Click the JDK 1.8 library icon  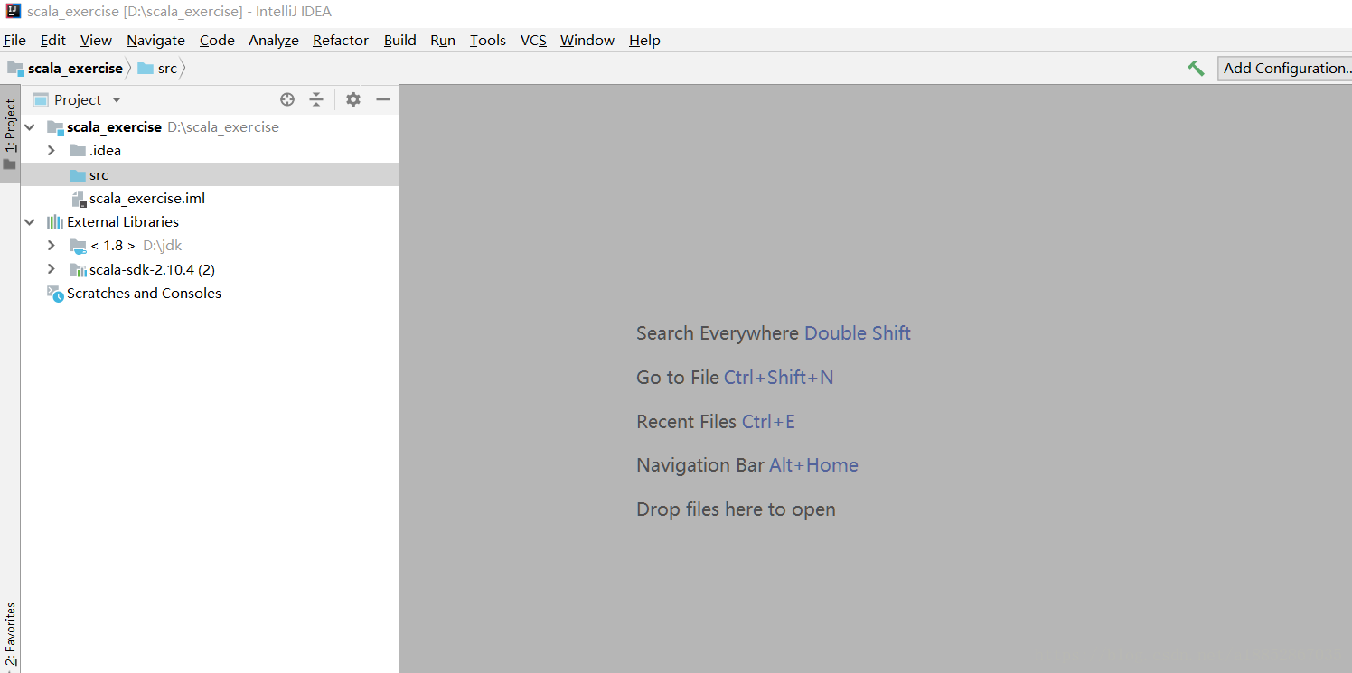(78, 246)
